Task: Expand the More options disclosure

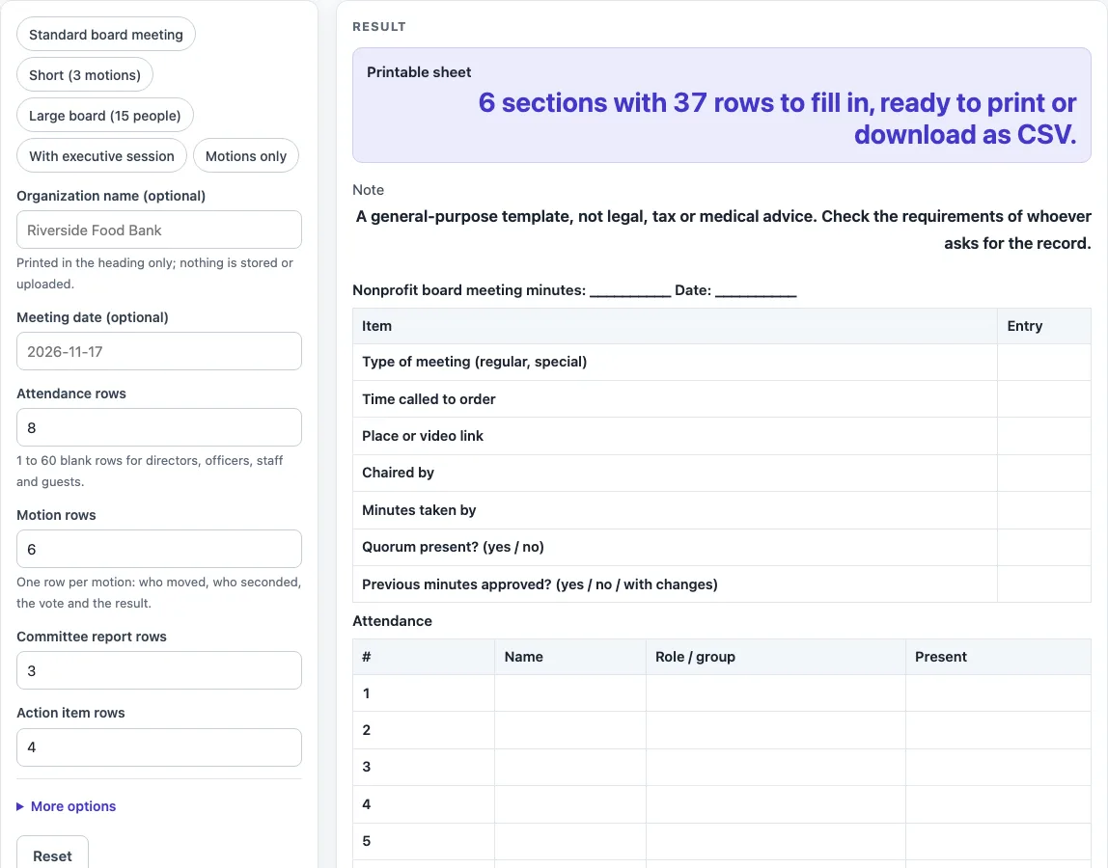Action: click(x=67, y=806)
